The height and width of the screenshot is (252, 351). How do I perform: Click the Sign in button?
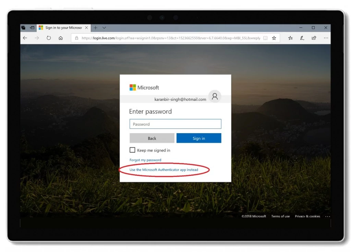199,138
